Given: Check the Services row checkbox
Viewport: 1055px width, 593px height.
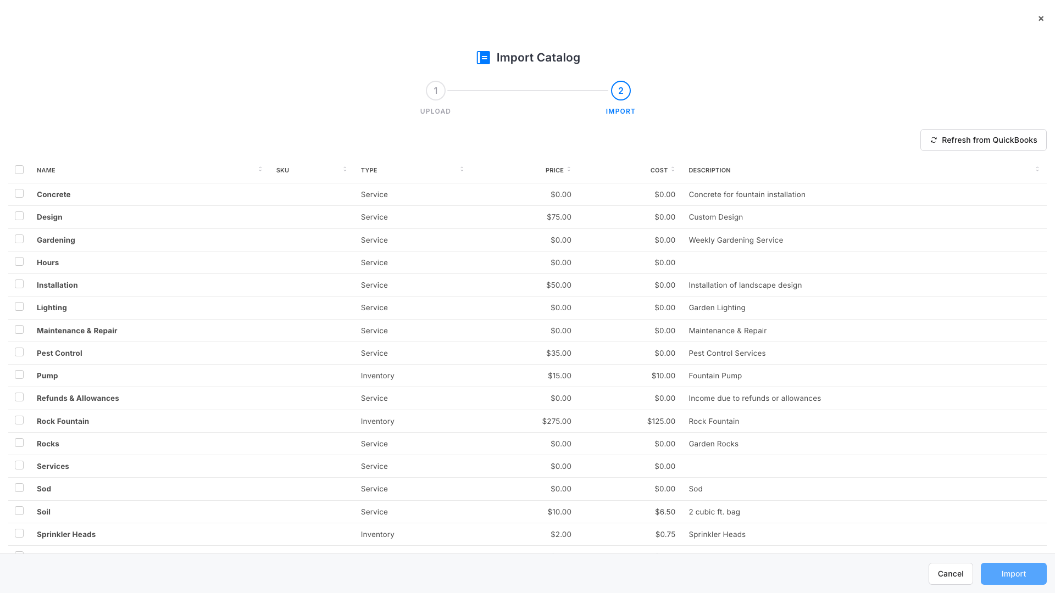Looking at the screenshot, I should (x=19, y=465).
